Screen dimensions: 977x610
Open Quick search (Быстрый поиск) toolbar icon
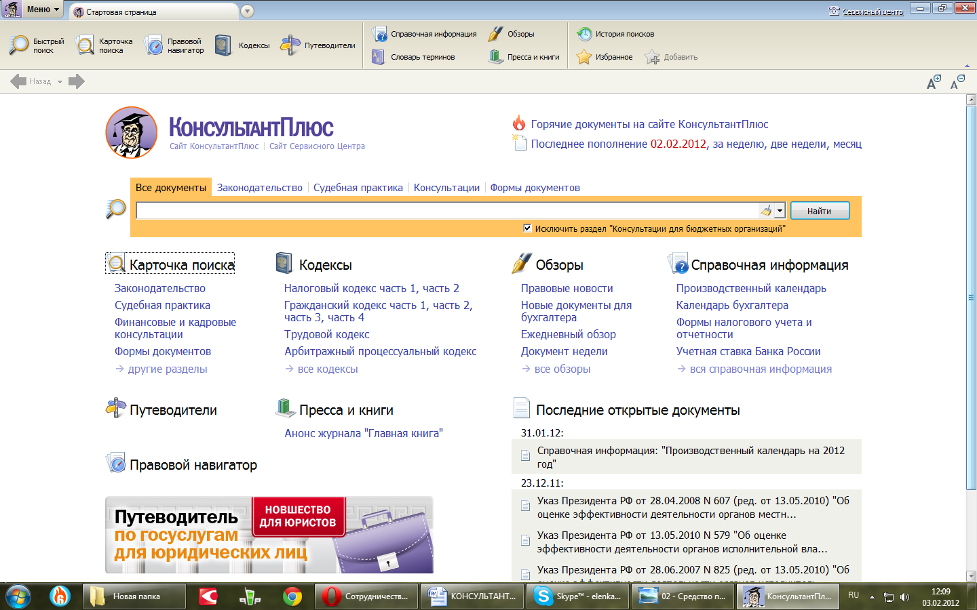point(18,45)
